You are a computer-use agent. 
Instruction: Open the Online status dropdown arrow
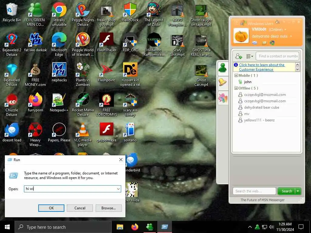tap(285, 30)
